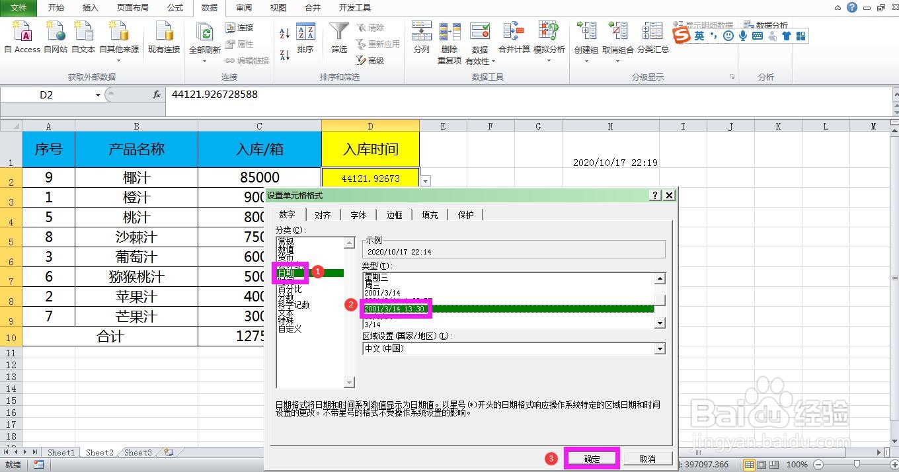This screenshot has height=472, width=899.
Task: Open the D2 cell data validation dropdown
Action: pyautogui.click(x=424, y=180)
